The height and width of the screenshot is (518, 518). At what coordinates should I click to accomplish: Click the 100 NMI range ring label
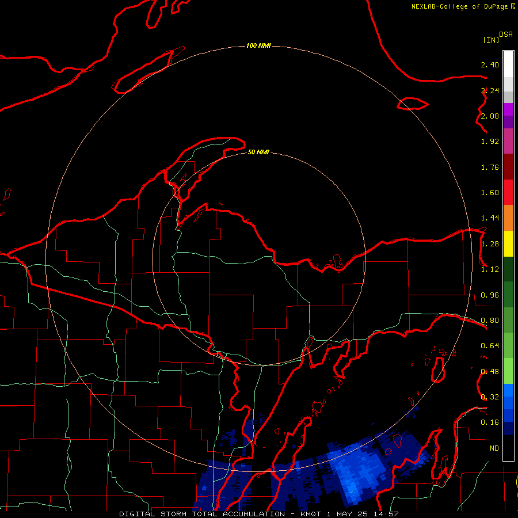(x=258, y=45)
